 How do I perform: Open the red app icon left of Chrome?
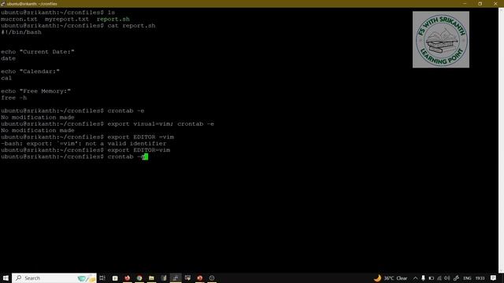click(128, 277)
